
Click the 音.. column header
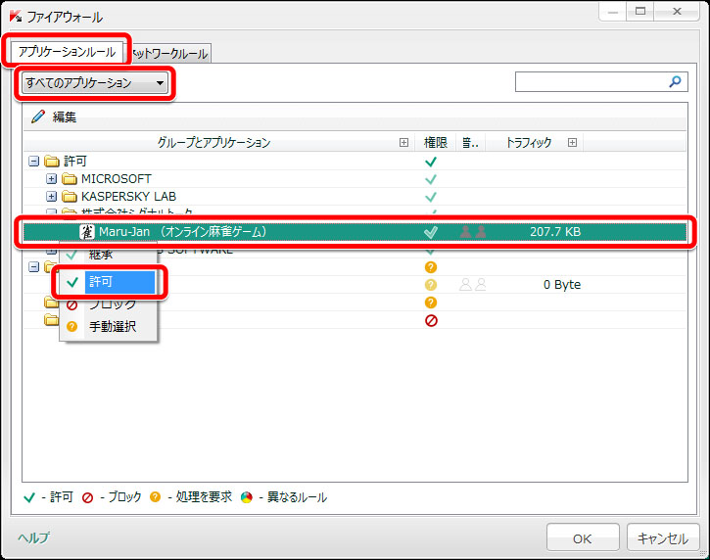click(470, 143)
